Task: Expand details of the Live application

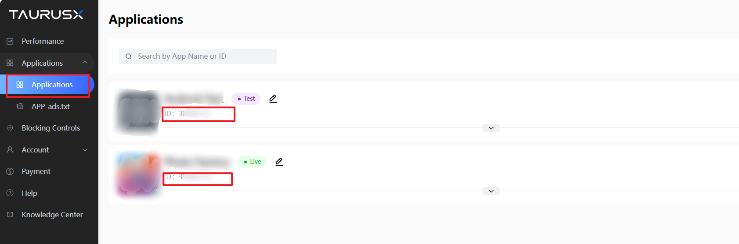Action: click(x=491, y=191)
